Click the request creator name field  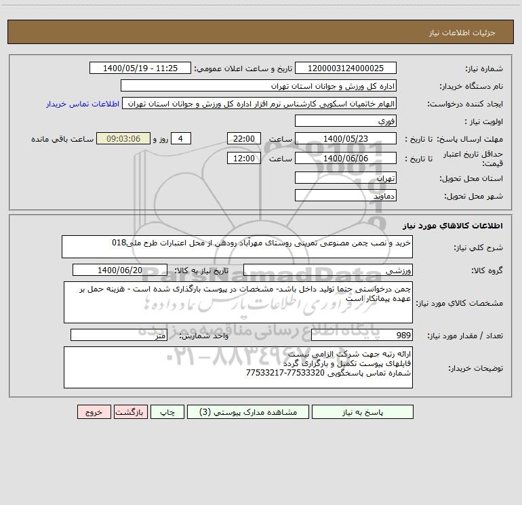(260, 103)
